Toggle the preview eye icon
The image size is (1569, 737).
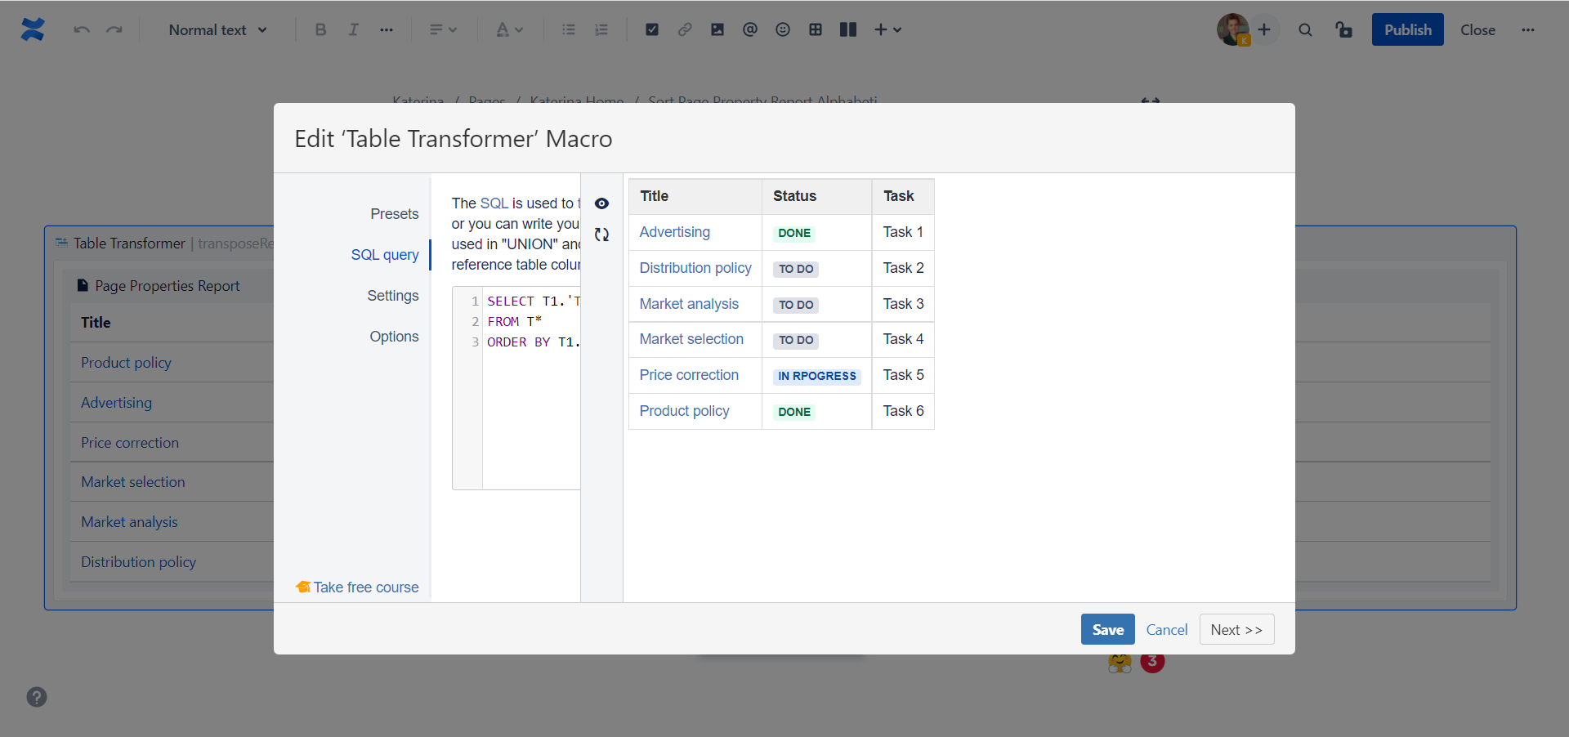point(601,203)
